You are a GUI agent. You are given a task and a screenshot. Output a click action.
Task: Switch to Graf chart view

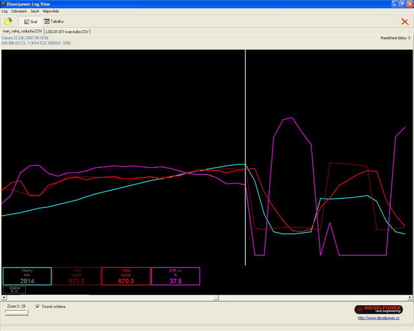[x=30, y=21]
